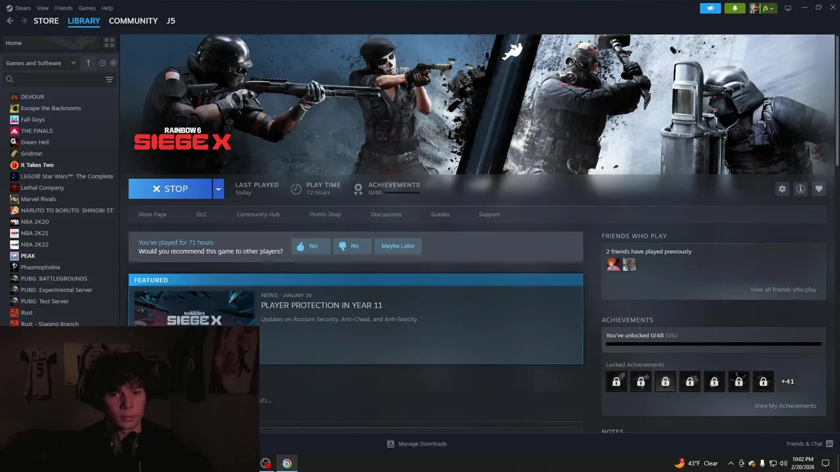Click the announcements megaphone icon
Image resolution: width=840 pixels, height=472 pixels.
710,8
